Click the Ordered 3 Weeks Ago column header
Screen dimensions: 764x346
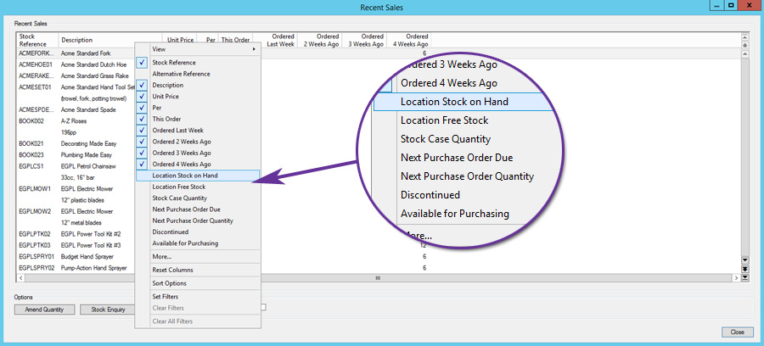(x=364, y=41)
